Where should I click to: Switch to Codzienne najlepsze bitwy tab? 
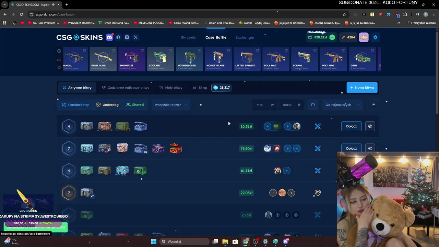[126, 87]
